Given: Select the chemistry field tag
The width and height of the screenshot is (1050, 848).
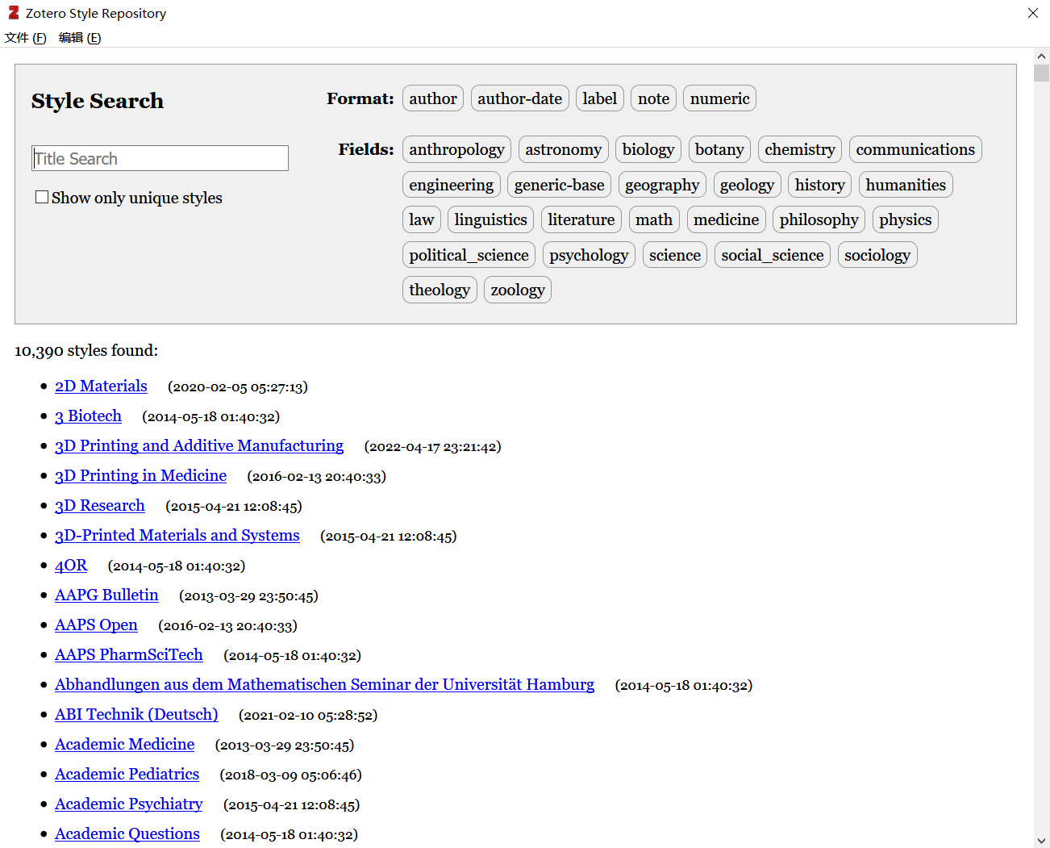Looking at the screenshot, I should pyautogui.click(x=800, y=149).
